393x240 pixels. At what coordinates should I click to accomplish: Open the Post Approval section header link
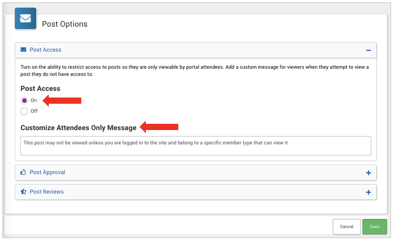tap(47, 172)
